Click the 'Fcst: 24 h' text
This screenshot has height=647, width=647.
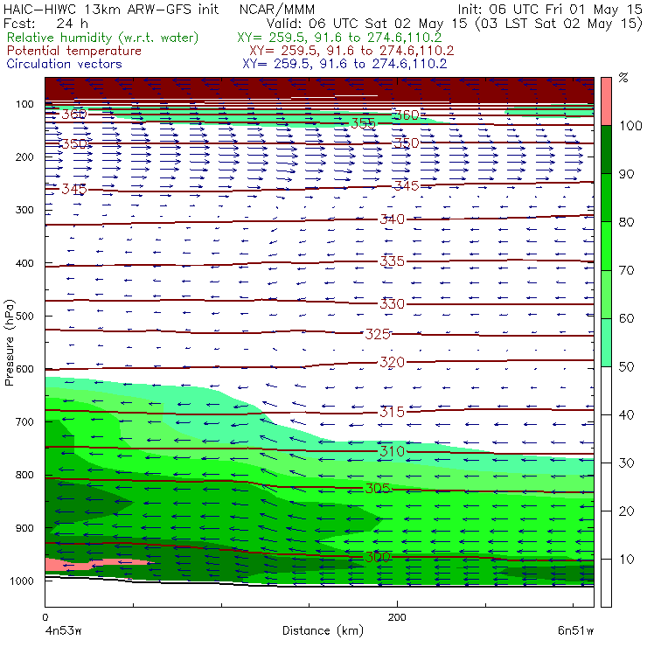click(45, 23)
